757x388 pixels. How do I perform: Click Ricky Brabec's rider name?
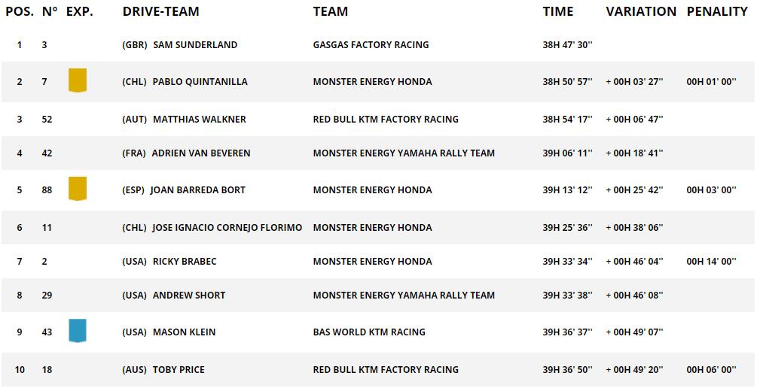[x=185, y=262]
